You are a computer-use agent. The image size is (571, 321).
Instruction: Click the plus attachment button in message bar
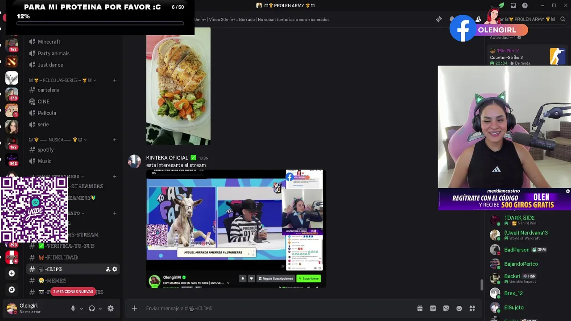[x=134, y=308]
